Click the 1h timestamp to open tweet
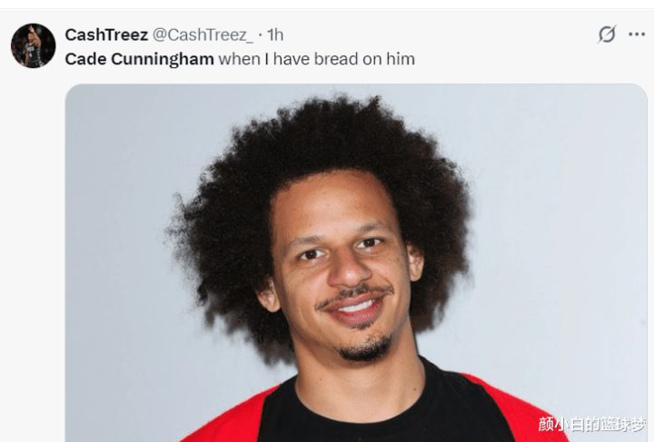654x442 pixels. [x=275, y=35]
